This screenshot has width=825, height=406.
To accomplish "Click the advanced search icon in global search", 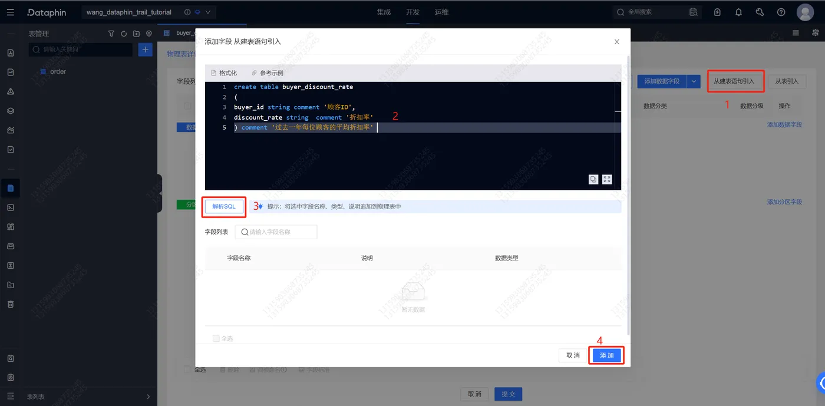I will (x=694, y=12).
